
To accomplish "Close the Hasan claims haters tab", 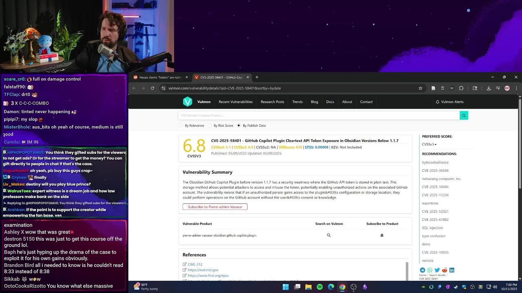I will click(x=187, y=77).
